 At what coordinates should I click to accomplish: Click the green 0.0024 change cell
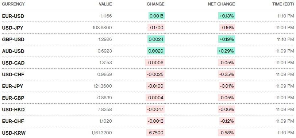pos(156,39)
